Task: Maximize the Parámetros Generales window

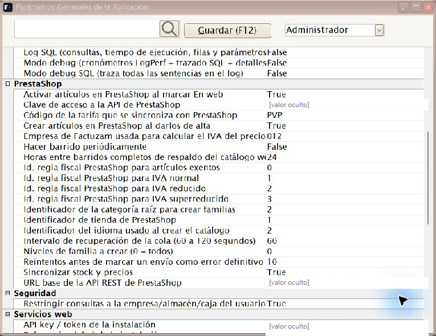Action: [416, 7]
